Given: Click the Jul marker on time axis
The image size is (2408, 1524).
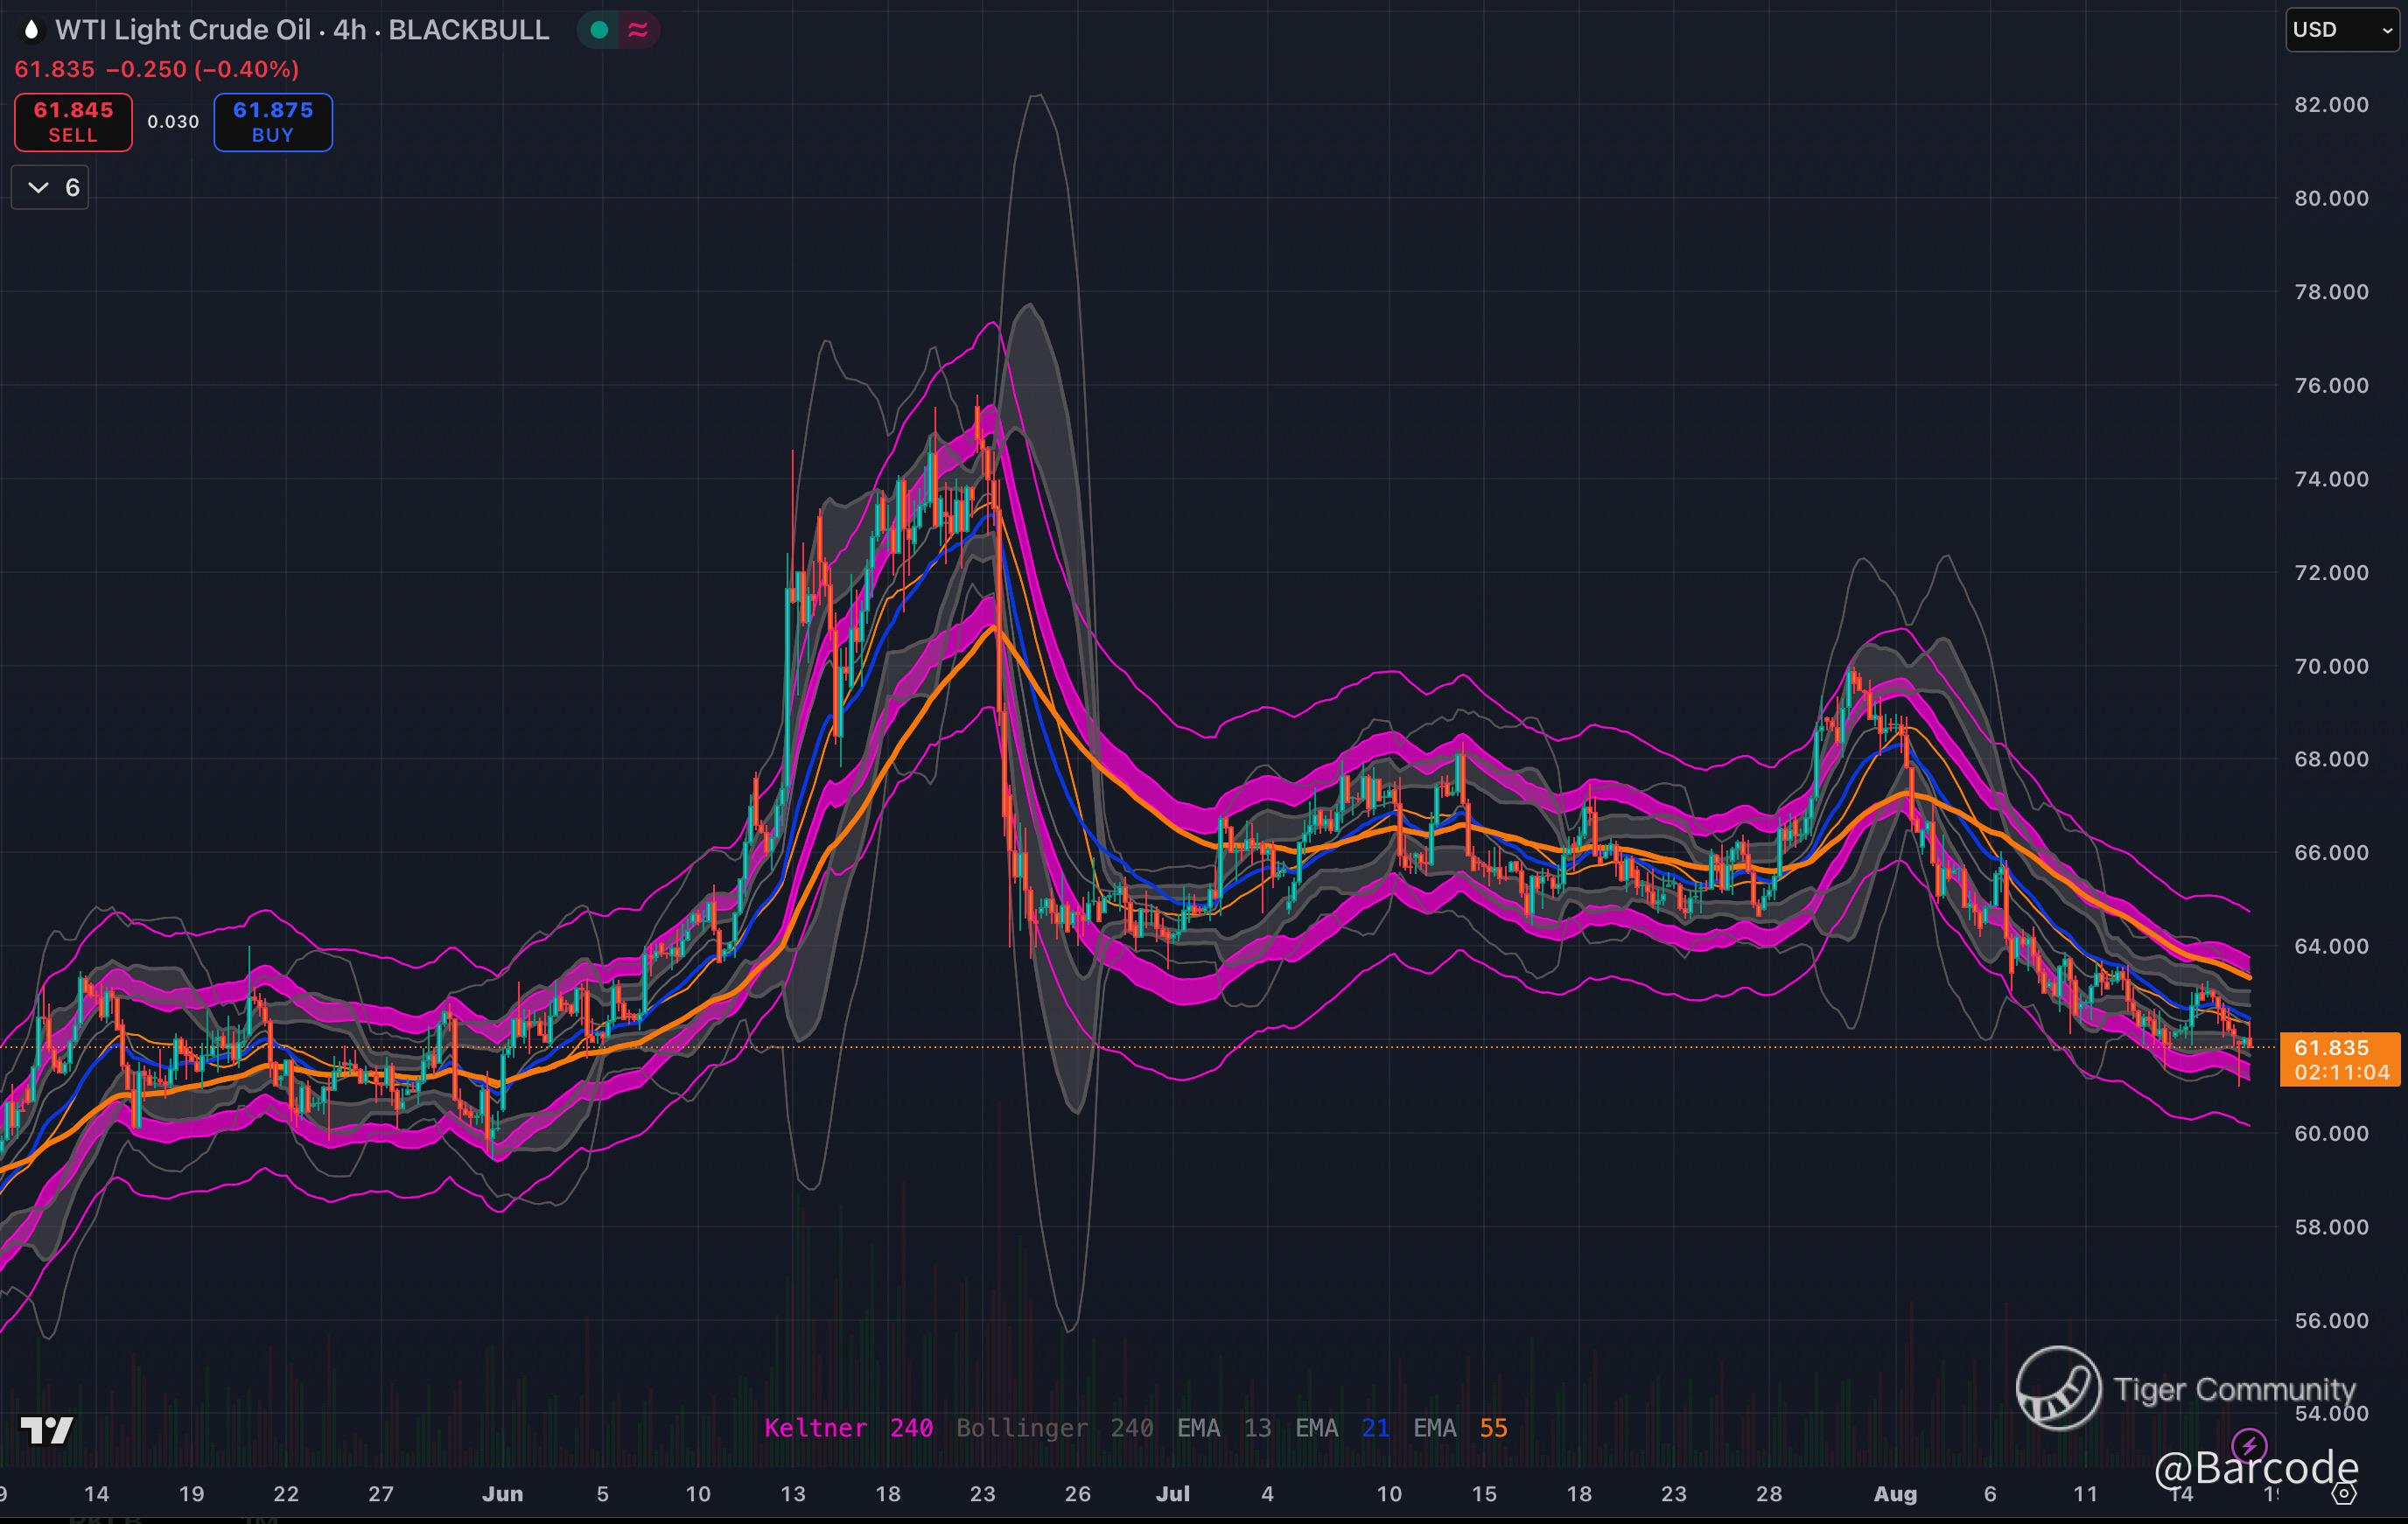Looking at the screenshot, I should click(x=1172, y=1494).
